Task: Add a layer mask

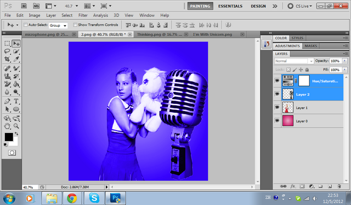Action: click(x=302, y=186)
